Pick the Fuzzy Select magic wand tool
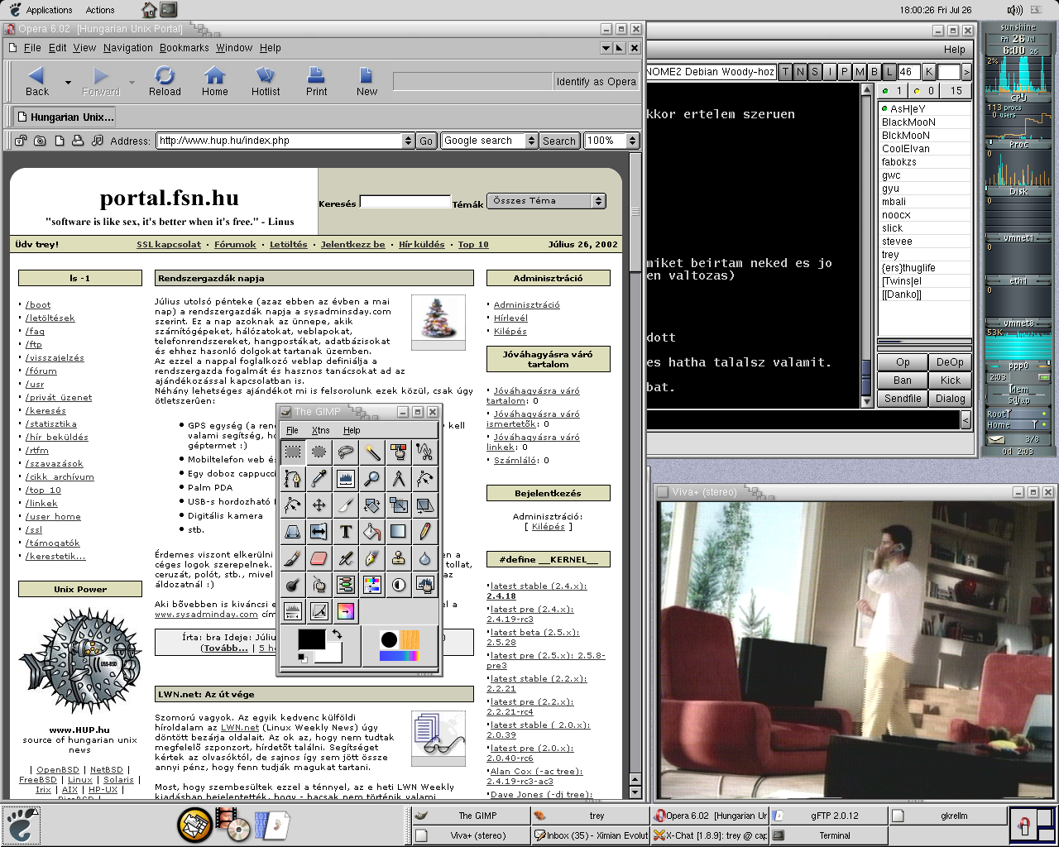The width and height of the screenshot is (1059, 847). click(x=372, y=452)
